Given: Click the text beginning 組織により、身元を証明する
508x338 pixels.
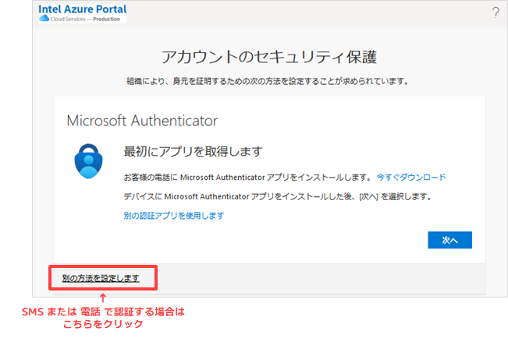Looking at the screenshot, I should (x=268, y=81).
